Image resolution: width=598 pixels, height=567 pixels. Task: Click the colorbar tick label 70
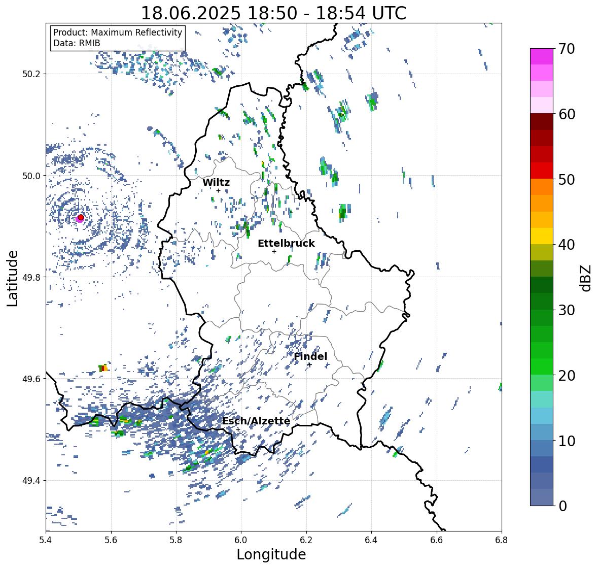click(567, 49)
